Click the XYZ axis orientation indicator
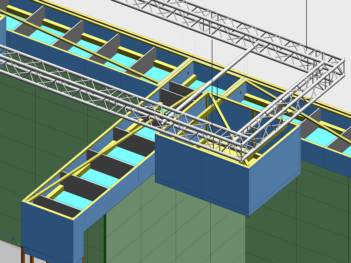Screen dimensions: 351x263 point(15,241)
